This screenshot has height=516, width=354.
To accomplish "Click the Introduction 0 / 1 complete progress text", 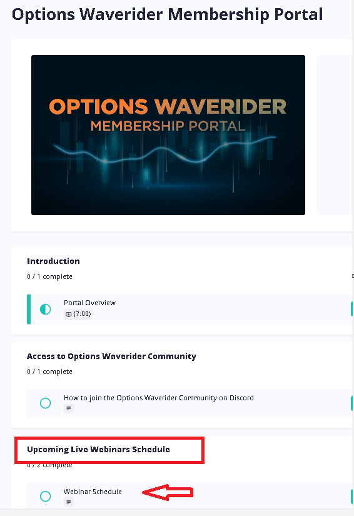I will [49, 276].
